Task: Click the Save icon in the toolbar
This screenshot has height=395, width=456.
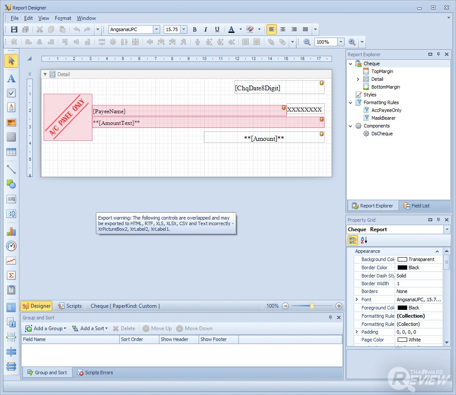Action: click(x=14, y=29)
